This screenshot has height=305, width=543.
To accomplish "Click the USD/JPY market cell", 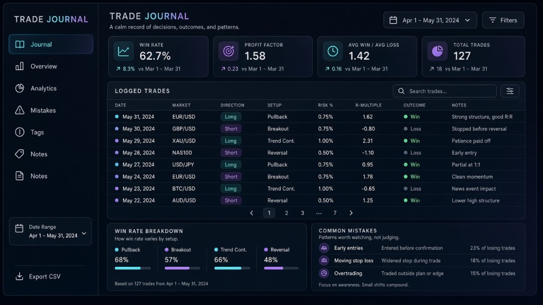I will (183, 165).
